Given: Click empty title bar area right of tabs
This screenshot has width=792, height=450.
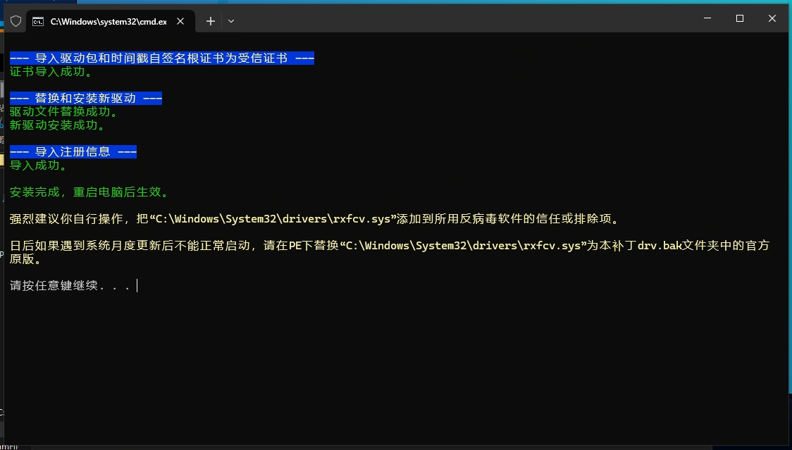Looking at the screenshot, I should 458,20.
